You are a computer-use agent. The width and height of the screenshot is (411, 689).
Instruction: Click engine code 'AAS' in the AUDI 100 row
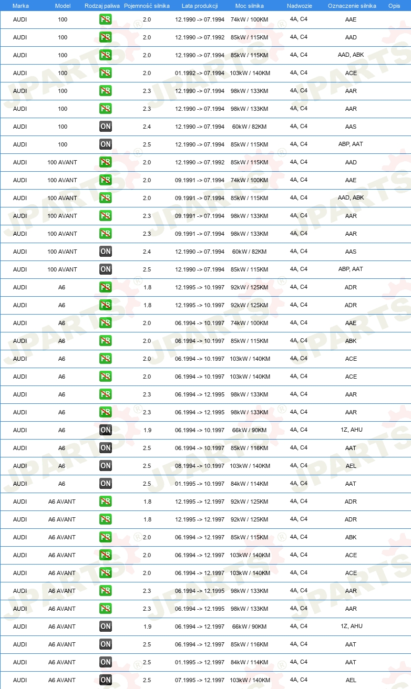pos(351,127)
